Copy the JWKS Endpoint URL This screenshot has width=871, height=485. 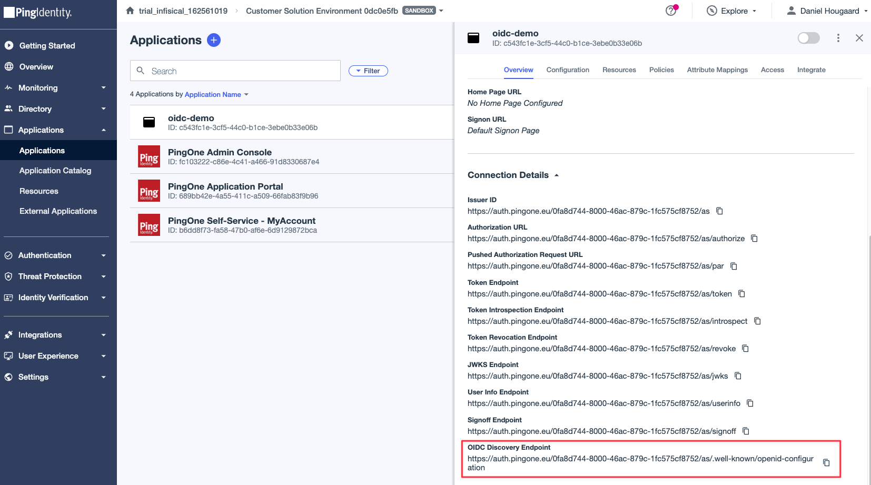(738, 376)
